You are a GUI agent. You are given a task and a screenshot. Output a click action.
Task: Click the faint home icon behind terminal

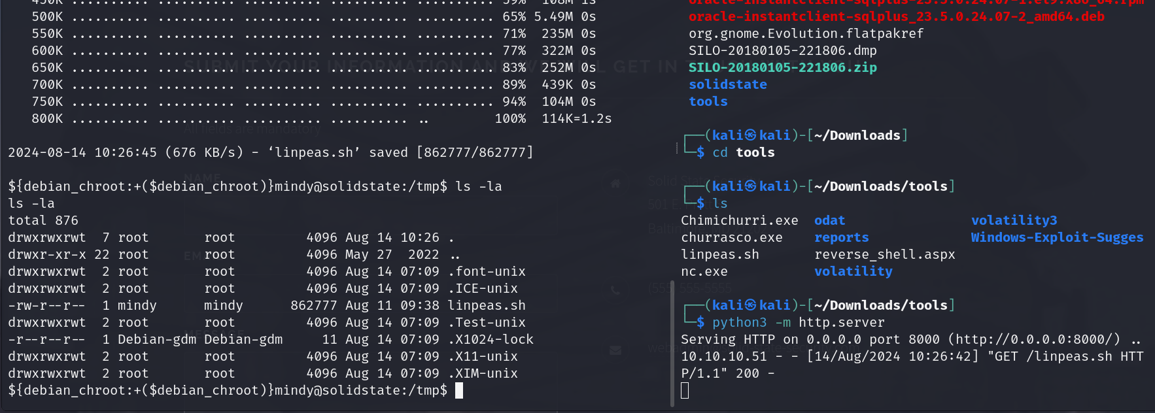(615, 184)
